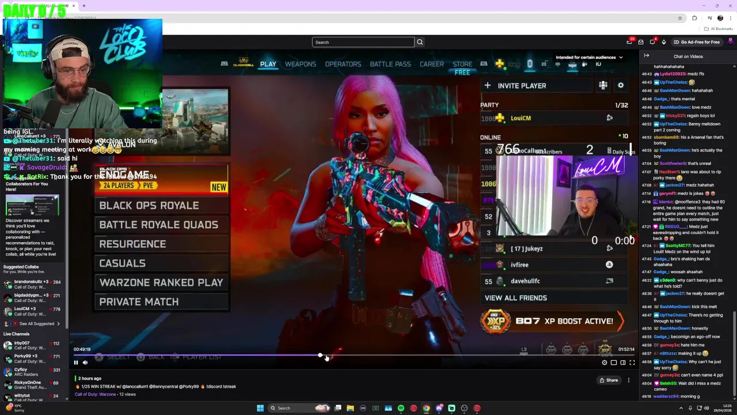Screen dimensions: 737x415
Task: Open File Explorer from taskbar
Action: click(x=350, y=408)
